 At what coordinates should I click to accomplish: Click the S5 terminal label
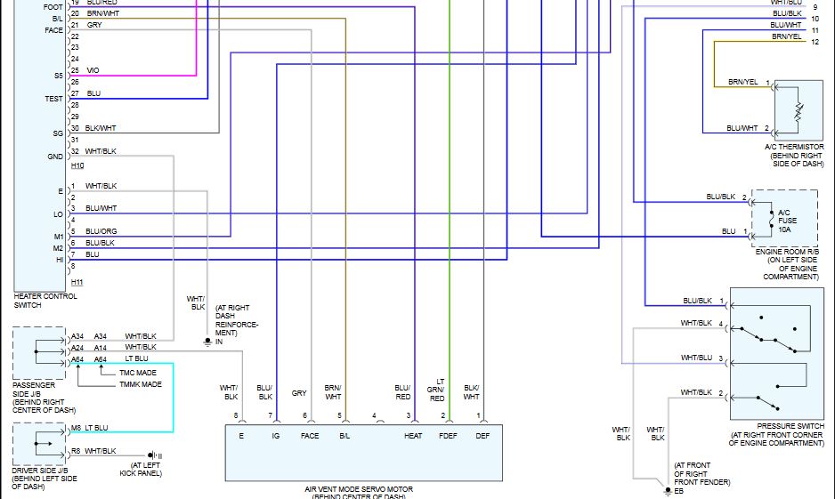click(x=59, y=76)
